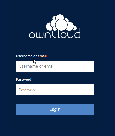Click the gray "Password" placeholder text

point(28,90)
